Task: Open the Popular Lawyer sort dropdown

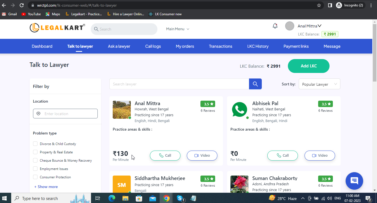Action: tap(319, 84)
